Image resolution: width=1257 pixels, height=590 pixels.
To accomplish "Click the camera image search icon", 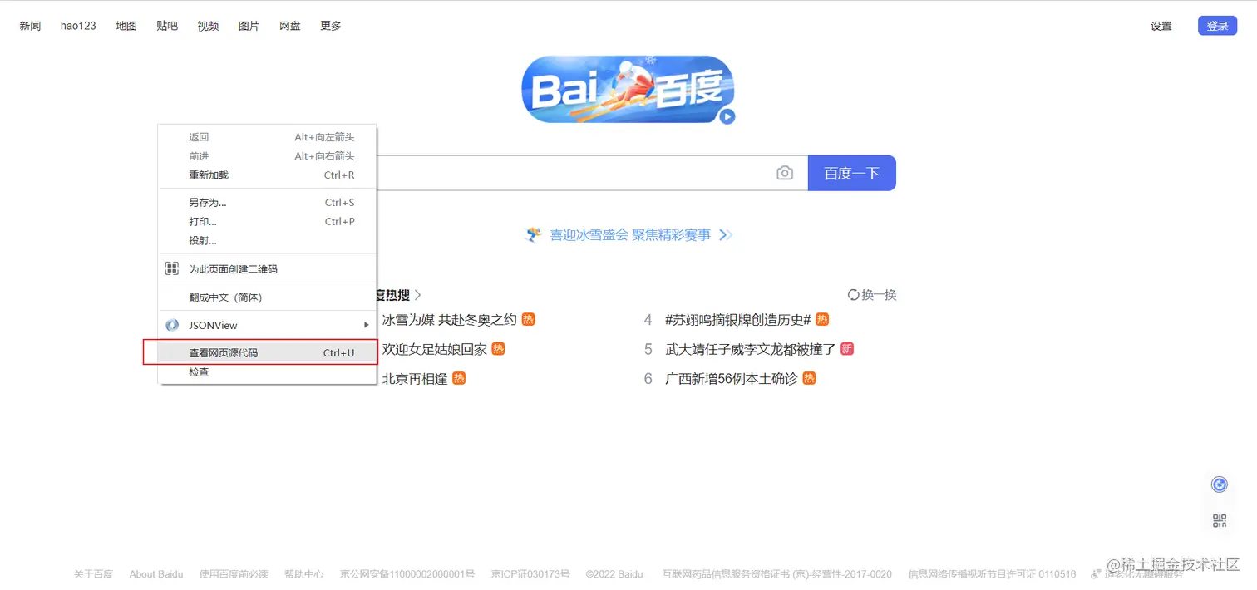I will click(785, 173).
